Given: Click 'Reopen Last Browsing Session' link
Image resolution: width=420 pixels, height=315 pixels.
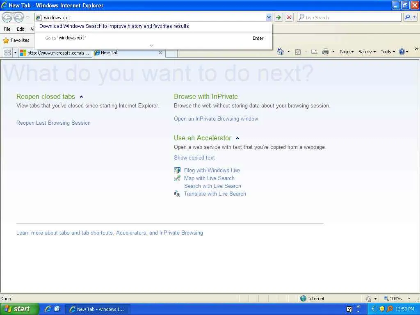Looking at the screenshot, I should (x=53, y=123).
